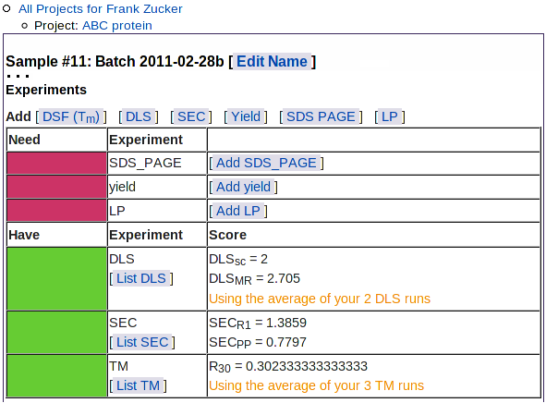This screenshot has height=403, width=546.
Task: Click the red cell beside yield
Action: point(56,187)
